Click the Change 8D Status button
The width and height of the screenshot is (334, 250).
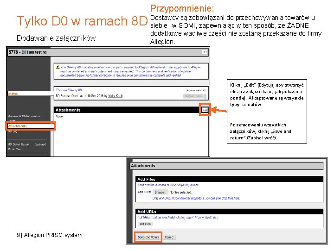(193, 96)
